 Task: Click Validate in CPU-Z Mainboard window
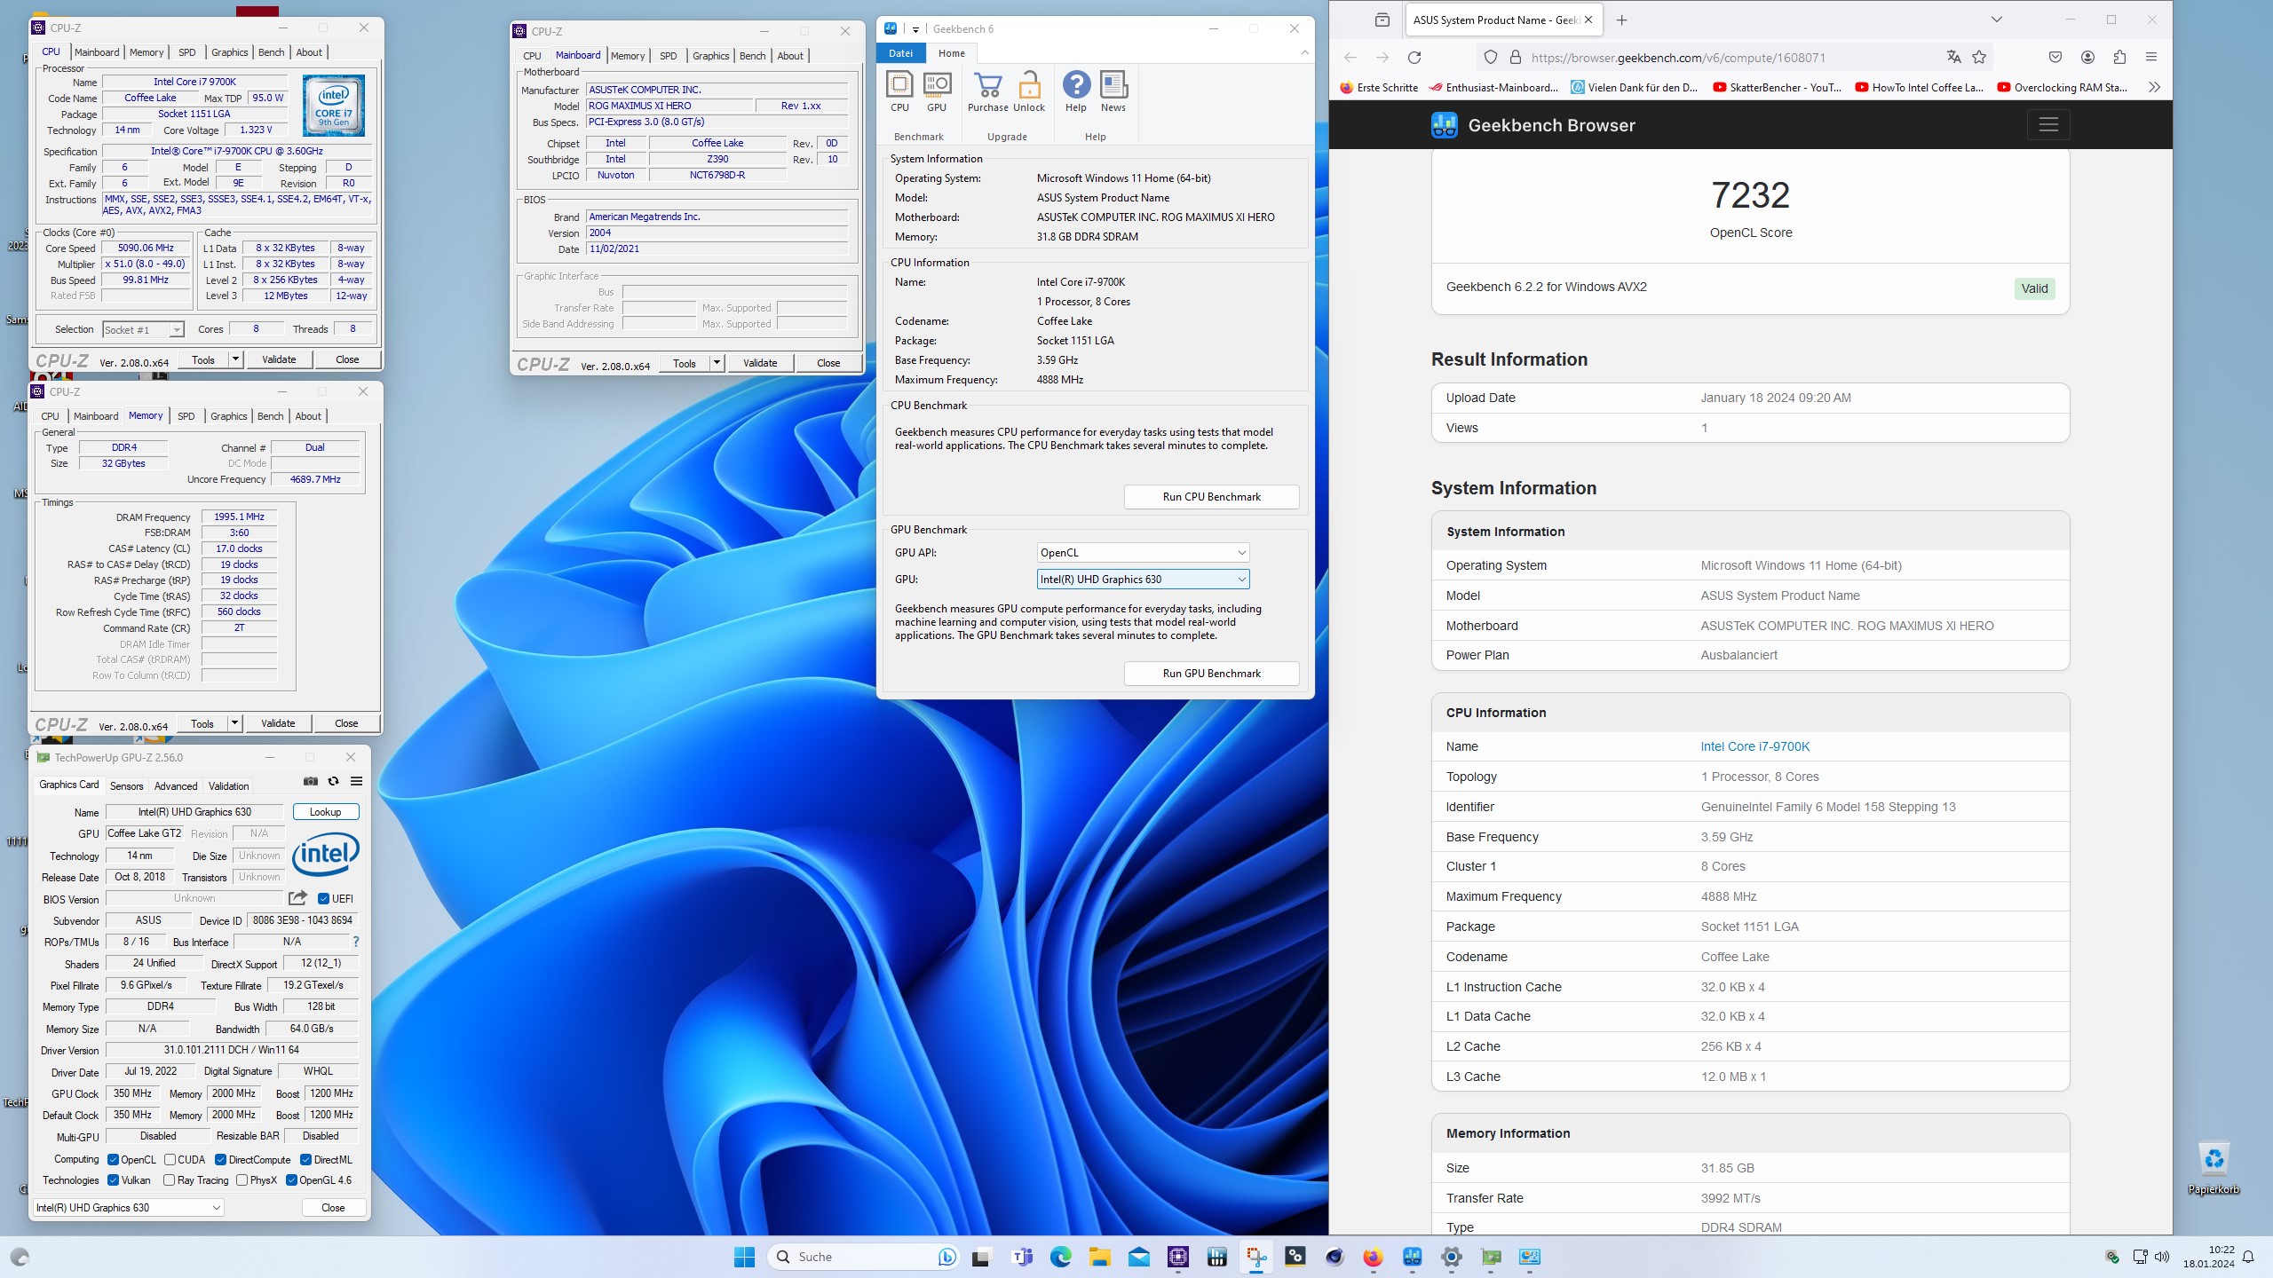pos(760,363)
